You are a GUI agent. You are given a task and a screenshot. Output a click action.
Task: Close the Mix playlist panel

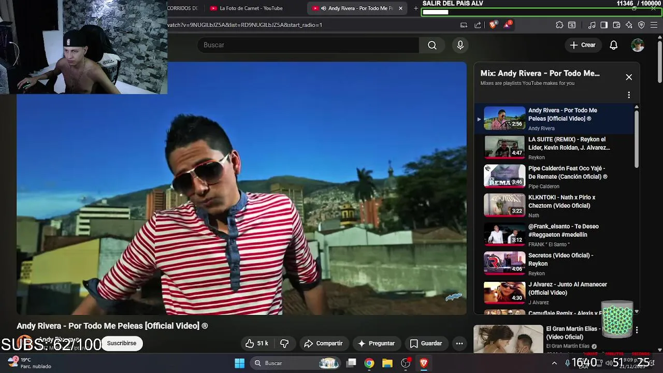click(x=629, y=77)
